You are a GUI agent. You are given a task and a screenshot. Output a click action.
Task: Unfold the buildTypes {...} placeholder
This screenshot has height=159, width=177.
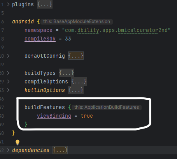pyautogui.click(x=67, y=73)
